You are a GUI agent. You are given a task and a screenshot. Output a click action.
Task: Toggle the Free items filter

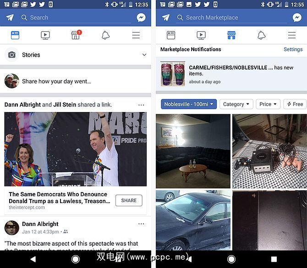pos(295,104)
